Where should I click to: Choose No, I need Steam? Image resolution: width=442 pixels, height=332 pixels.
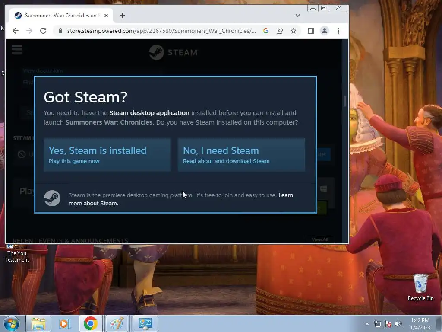pyautogui.click(x=241, y=155)
